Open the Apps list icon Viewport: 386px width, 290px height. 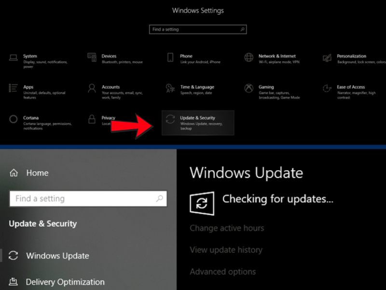pyautogui.click(x=14, y=88)
